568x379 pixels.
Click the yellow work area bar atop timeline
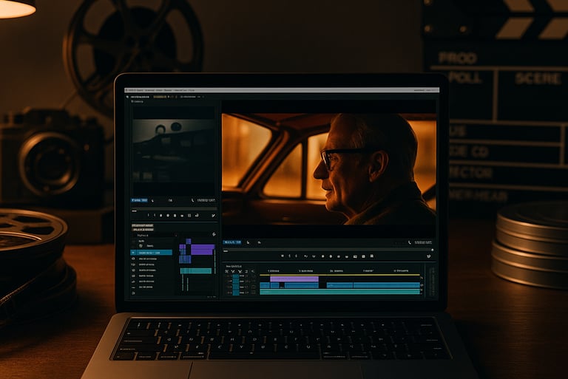[x=339, y=275]
